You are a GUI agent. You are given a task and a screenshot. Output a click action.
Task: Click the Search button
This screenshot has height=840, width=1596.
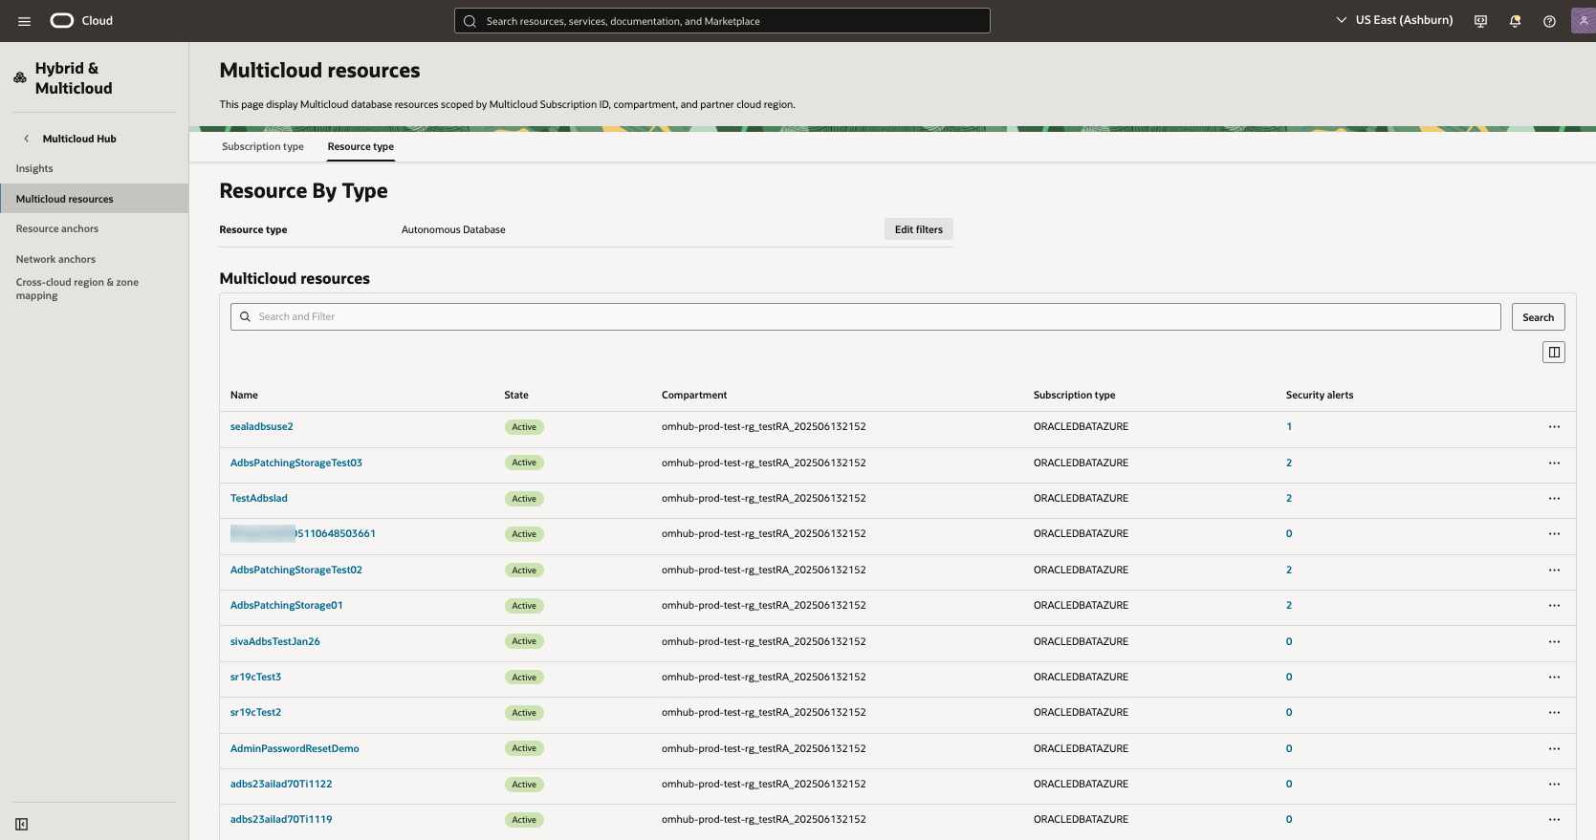[x=1538, y=317]
